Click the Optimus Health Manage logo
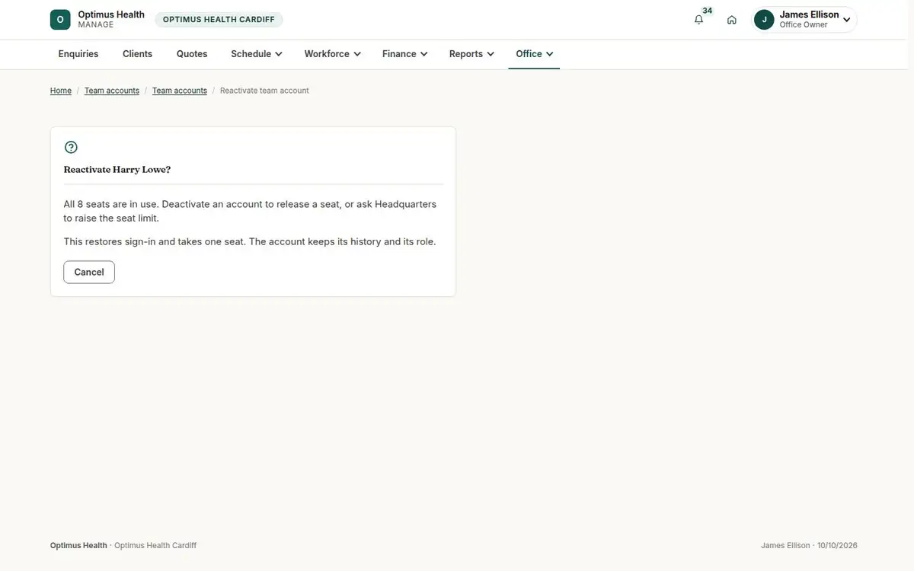The width and height of the screenshot is (914, 571). [97, 19]
